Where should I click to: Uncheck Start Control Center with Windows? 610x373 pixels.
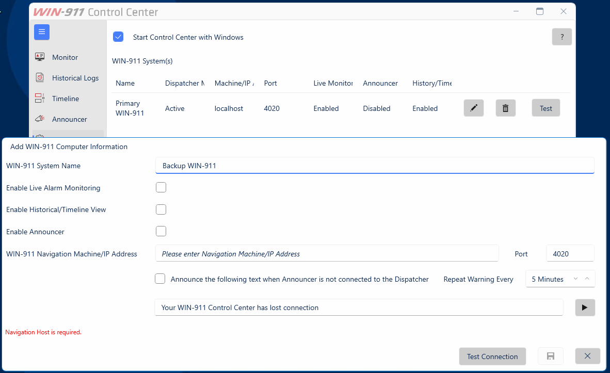[118, 37]
